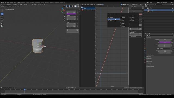Toggle camera view icon in viewport
The height and width of the screenshot is (98, 174).
[x=64, y=18]
